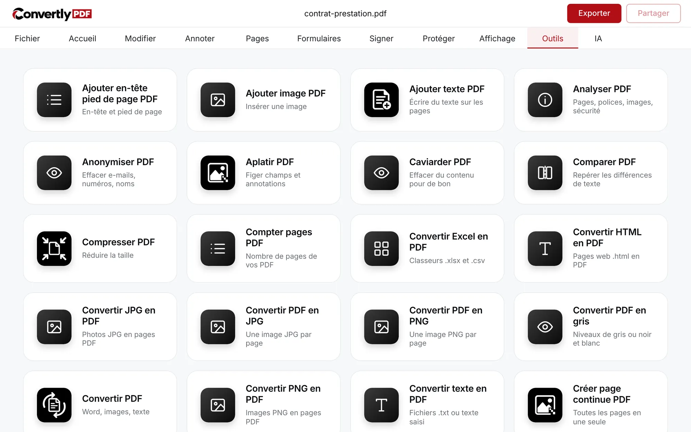Open the Créer page continue PDF icon
The height and width of the screenshot is (432, 691).
(x=545, y=405)
